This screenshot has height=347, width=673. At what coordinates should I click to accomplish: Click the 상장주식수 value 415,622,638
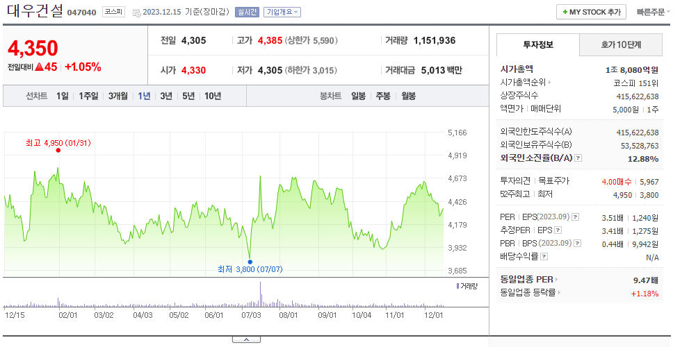(x=638, y=96)
